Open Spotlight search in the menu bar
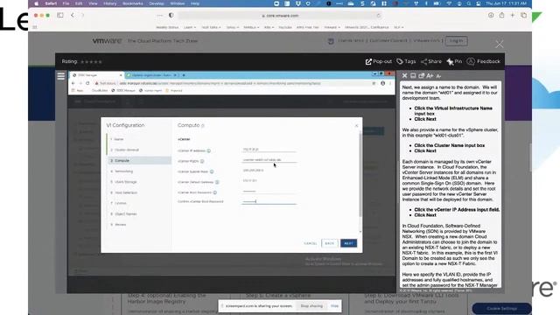 469,3
